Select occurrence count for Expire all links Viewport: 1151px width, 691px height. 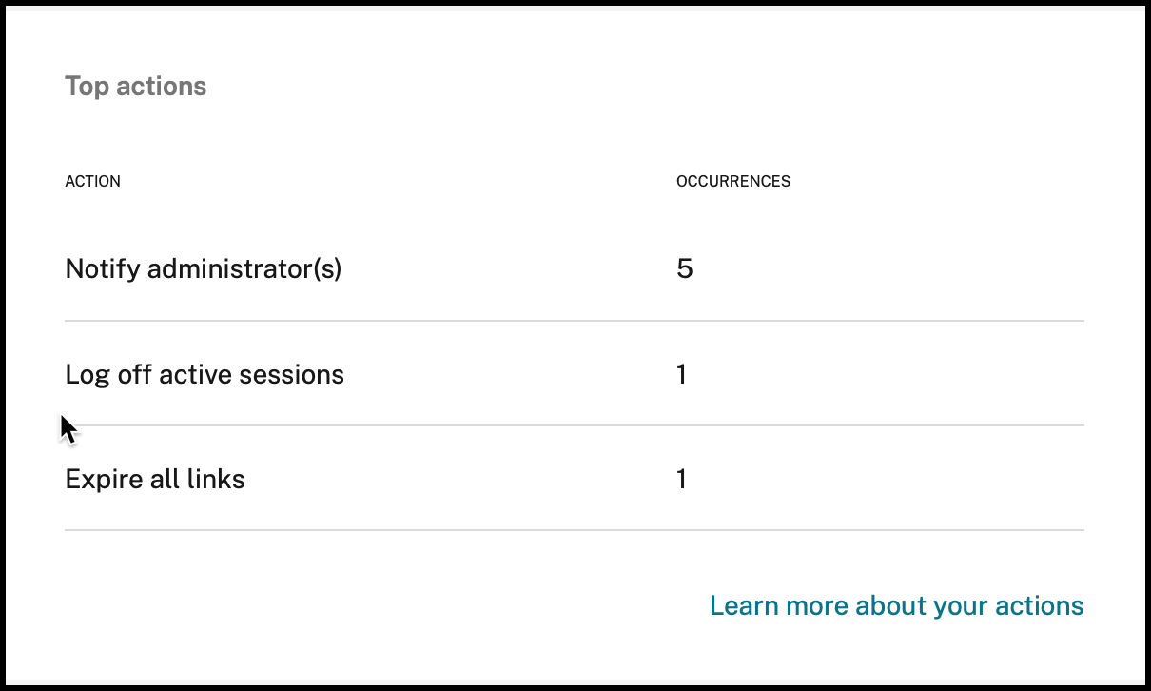click(x=681, y=479)
